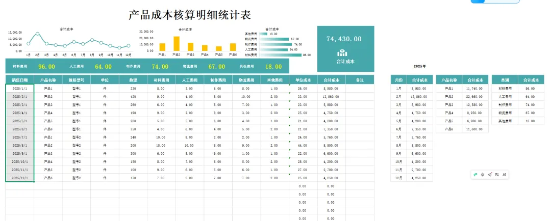The height and width of the screenshot is (221, 551).
Task: Select the 物流费用 column header in main table
Action: [246, 80]
